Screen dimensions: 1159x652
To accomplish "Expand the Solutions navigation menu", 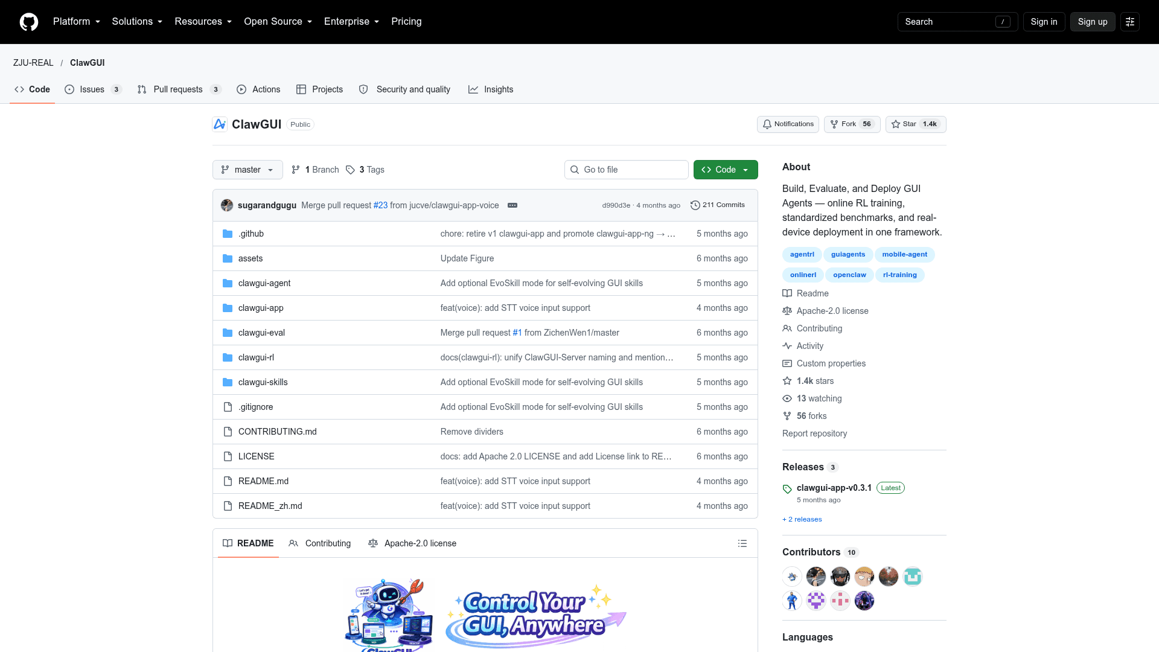I will [137, 22].
